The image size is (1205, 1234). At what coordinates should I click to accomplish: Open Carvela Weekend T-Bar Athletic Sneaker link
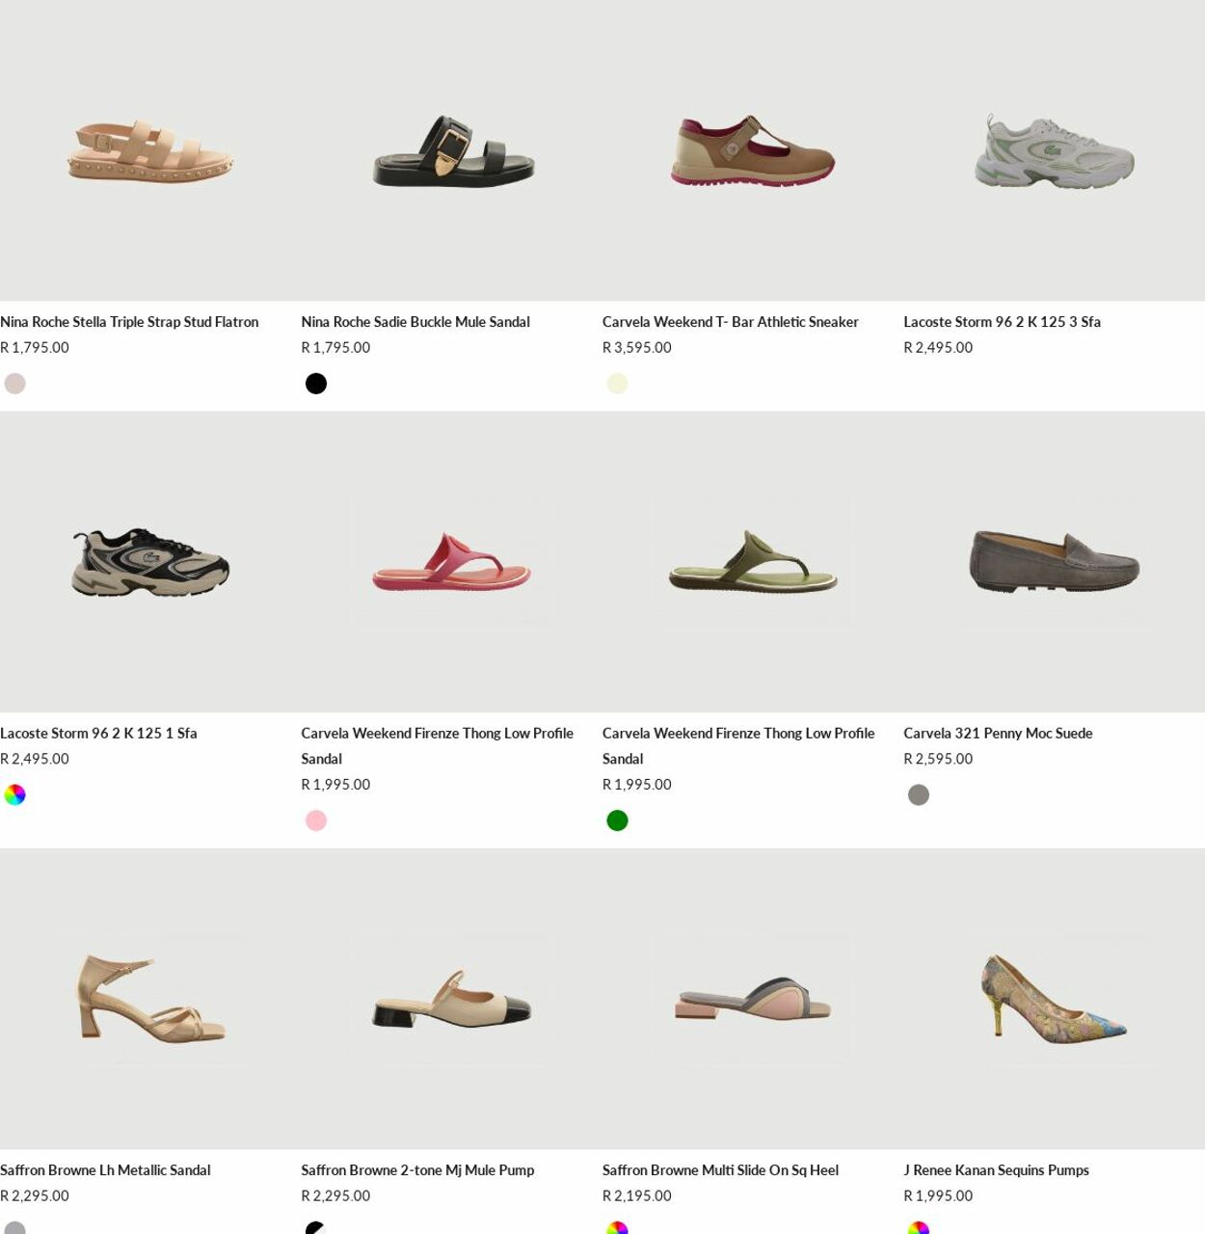coord(730,322)
